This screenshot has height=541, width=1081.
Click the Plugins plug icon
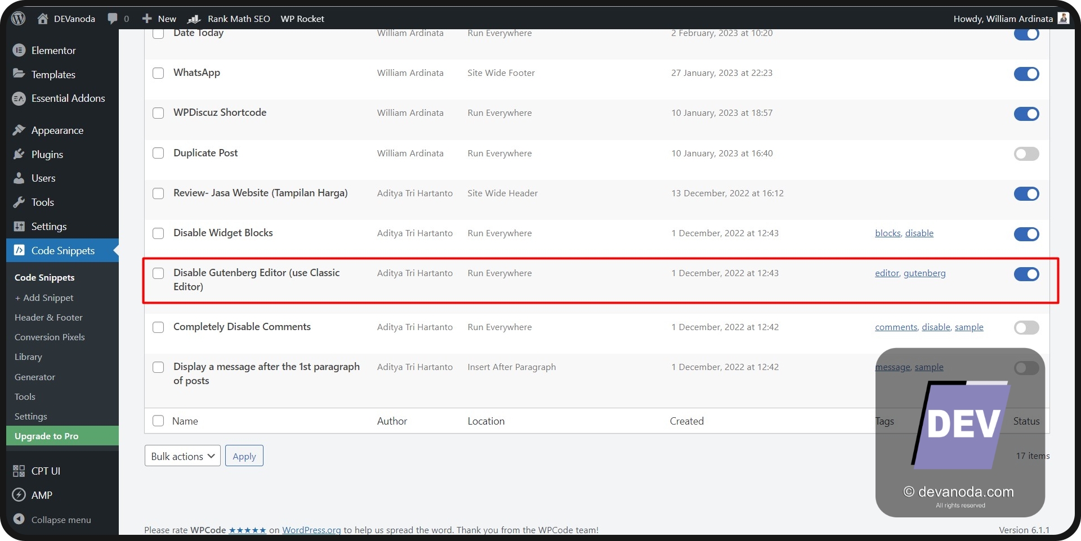tap(19, 154)
